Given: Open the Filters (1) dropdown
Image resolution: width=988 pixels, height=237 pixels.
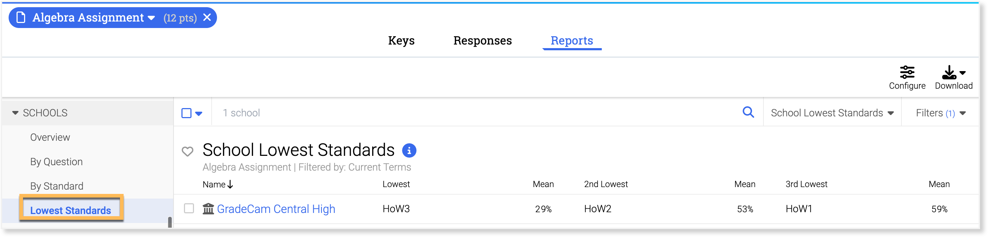Looking at the screenshot, I should point(941,113).
